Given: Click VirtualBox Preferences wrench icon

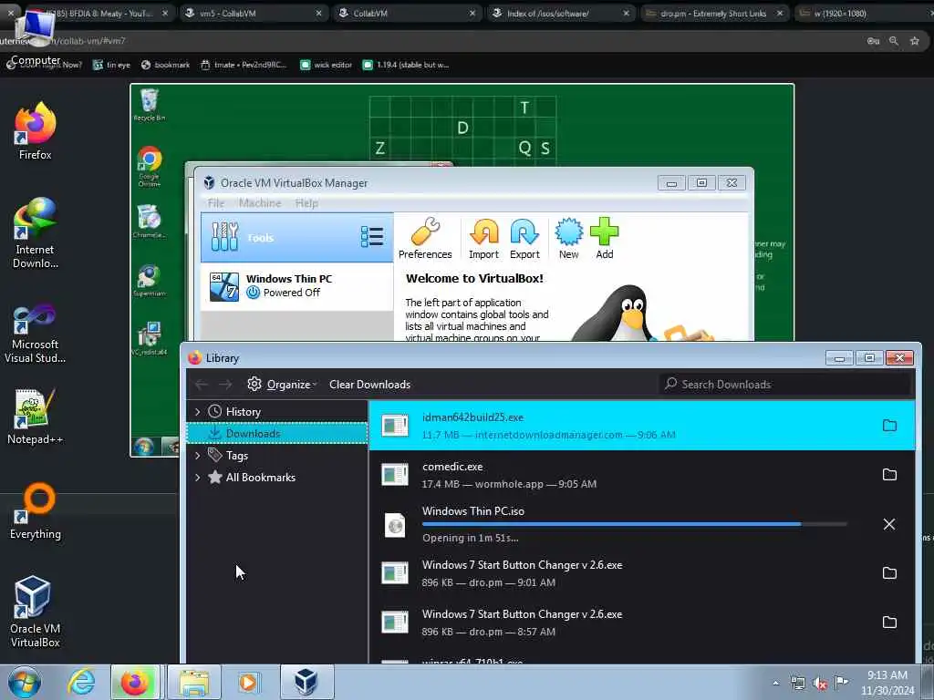Looking at the screenshot, I should click(425, 238).
